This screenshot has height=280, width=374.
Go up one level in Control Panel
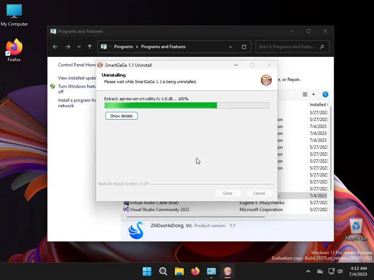[x=90, y=47]
